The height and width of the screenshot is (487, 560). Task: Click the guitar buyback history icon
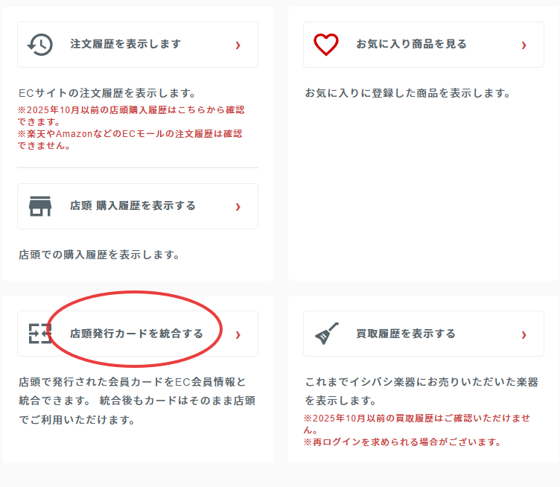[326, 334]
